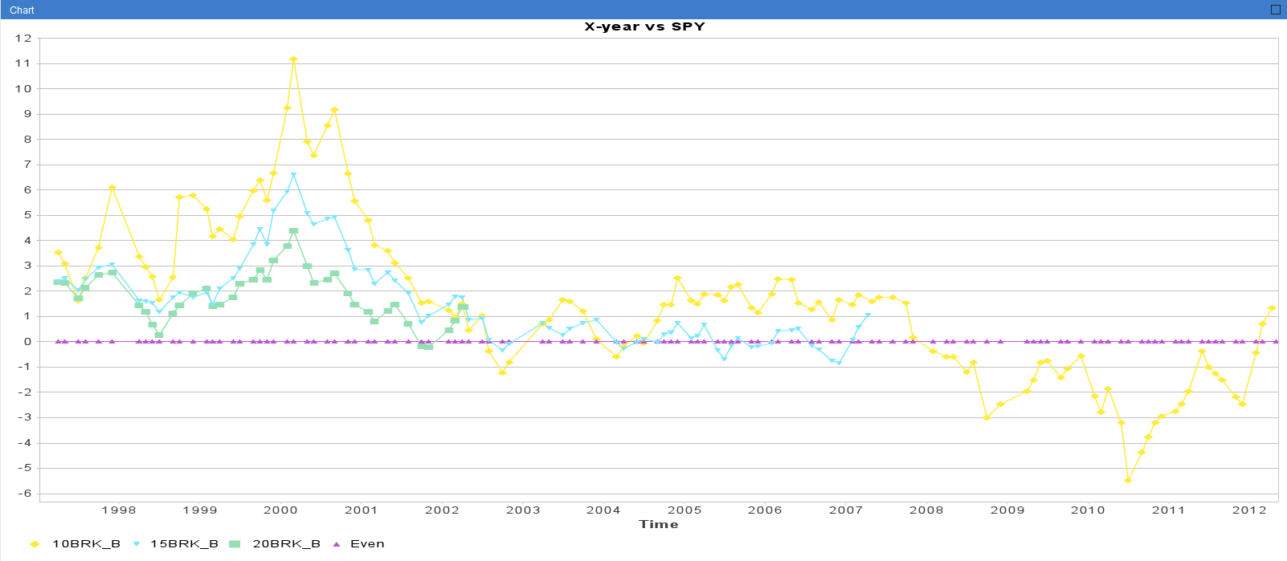Select the 15BRK_B peak point near 6.6

click(x=293, y=175)
